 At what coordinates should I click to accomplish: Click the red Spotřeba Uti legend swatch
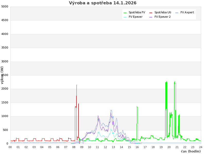(151, 13)
